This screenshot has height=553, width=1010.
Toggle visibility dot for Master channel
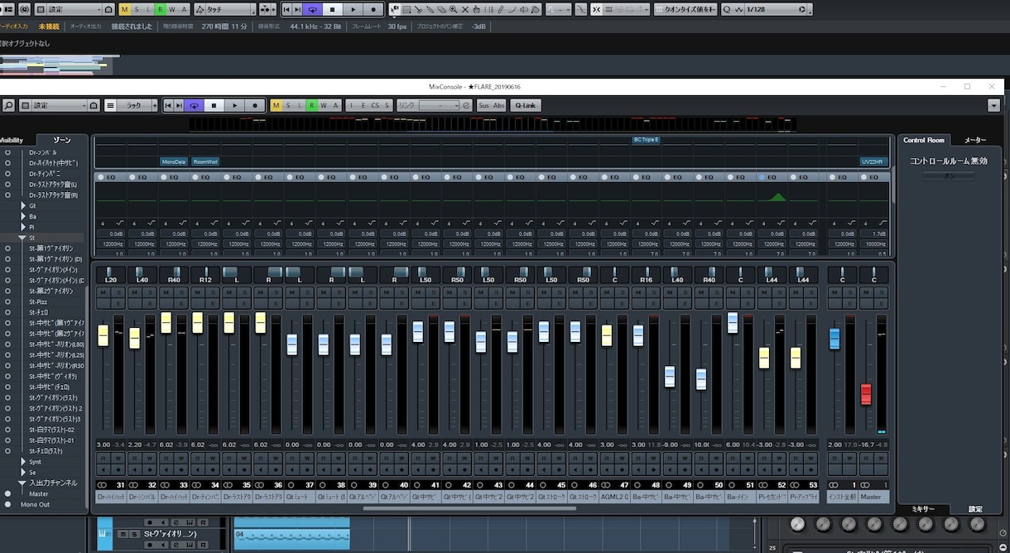tap(8, 493)
